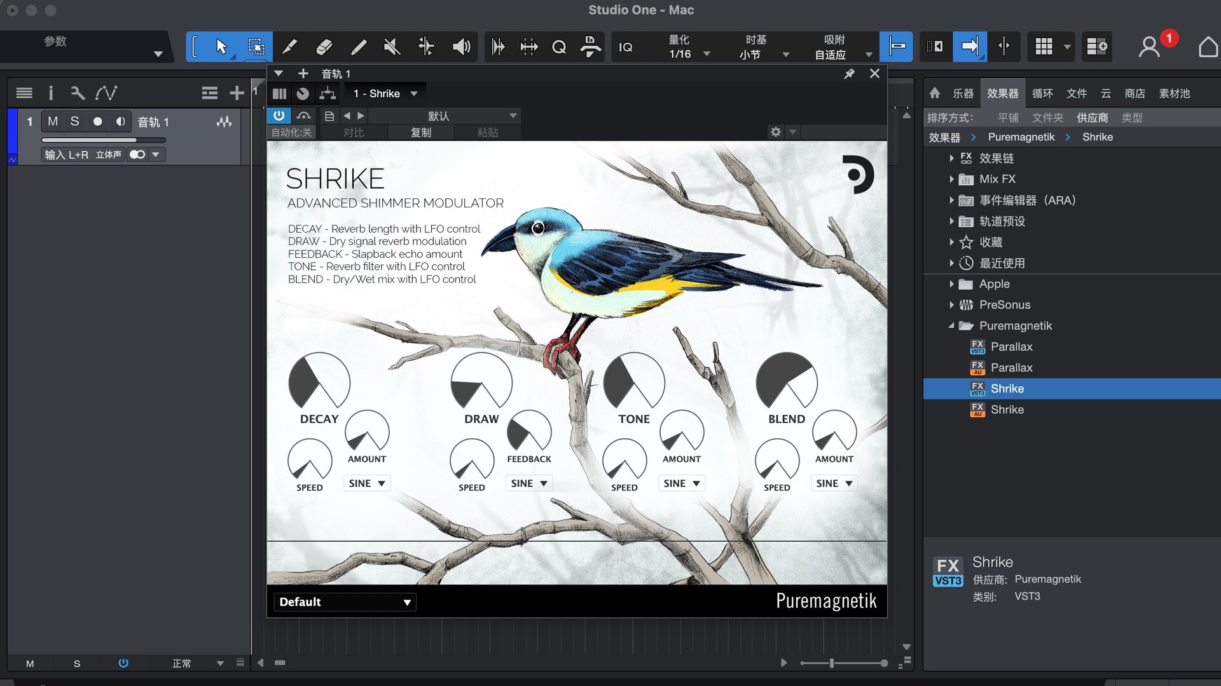Click 复制 copy button in plugin header
1221x686 pixels.
click(x=420, y=132)
